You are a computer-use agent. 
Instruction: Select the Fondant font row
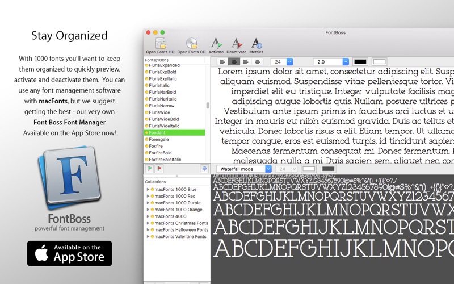click(x=174, y=132)
